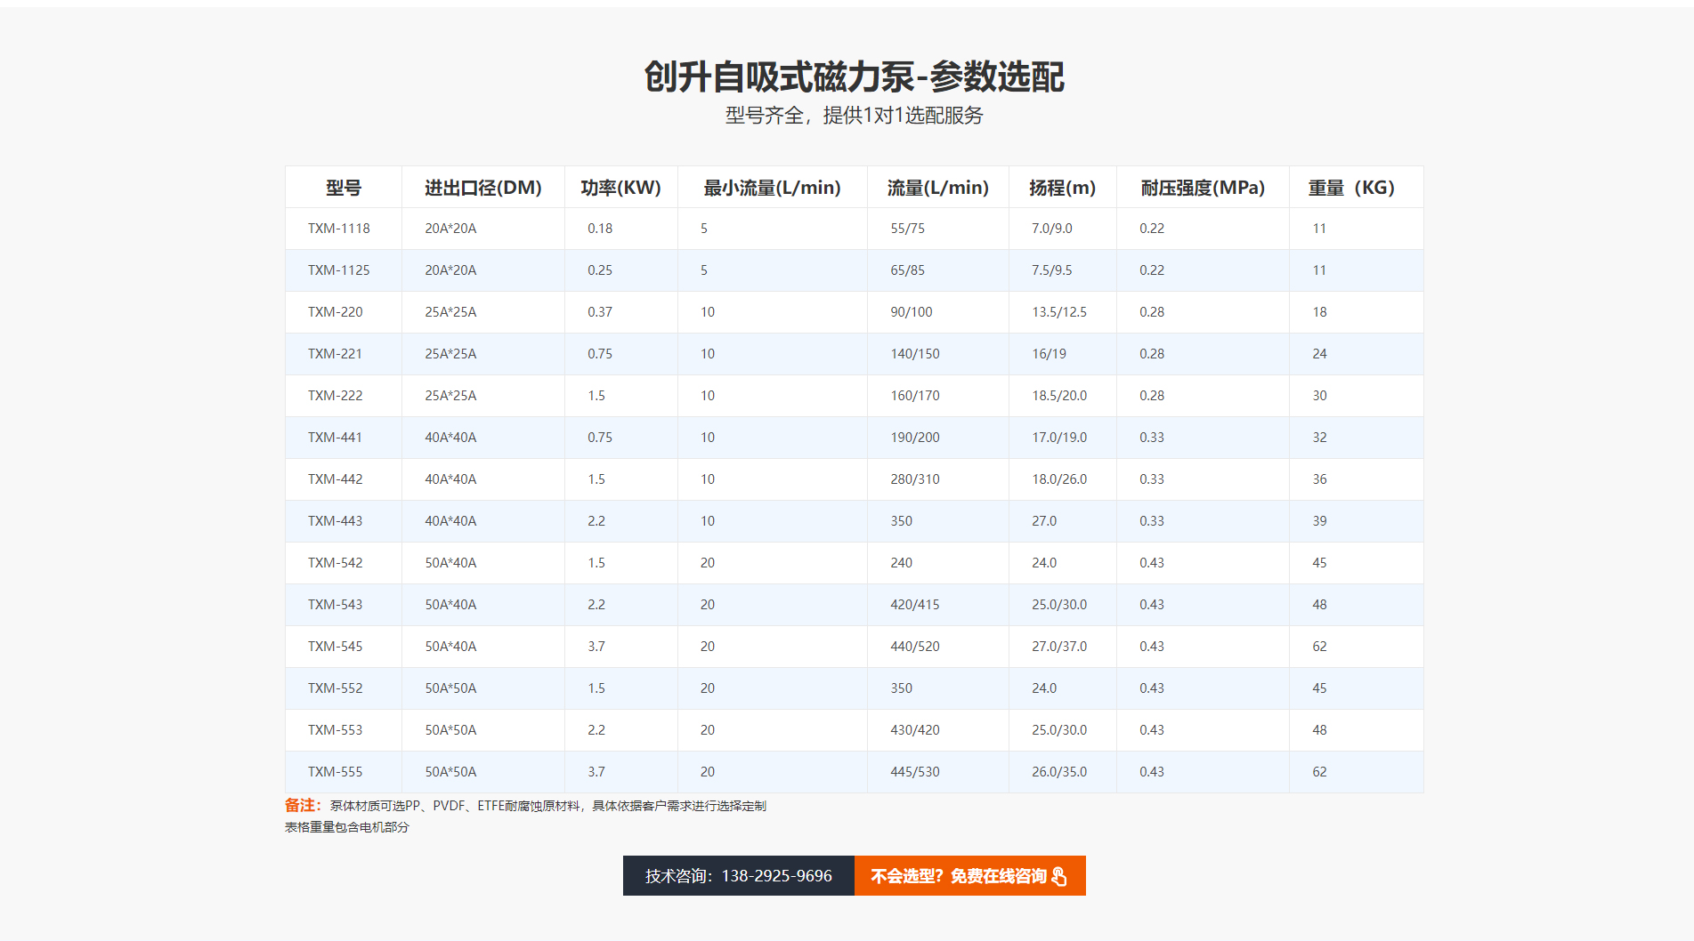This screenshot has width=1694, height=941.
Task: Click the 最小流量(L/min) column header
Action: point(772,188)
